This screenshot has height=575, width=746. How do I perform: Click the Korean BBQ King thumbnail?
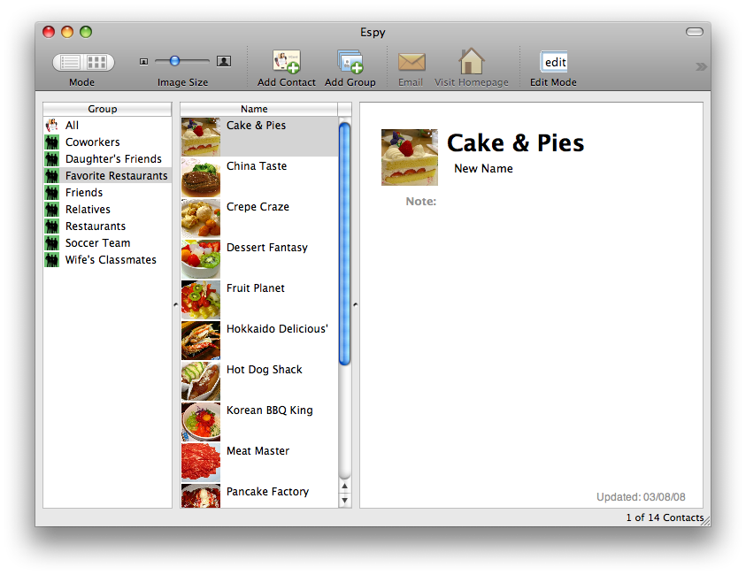pyautogui.click(x=201, y=422)
